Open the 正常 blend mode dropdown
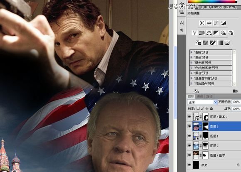 coord(202,102)
